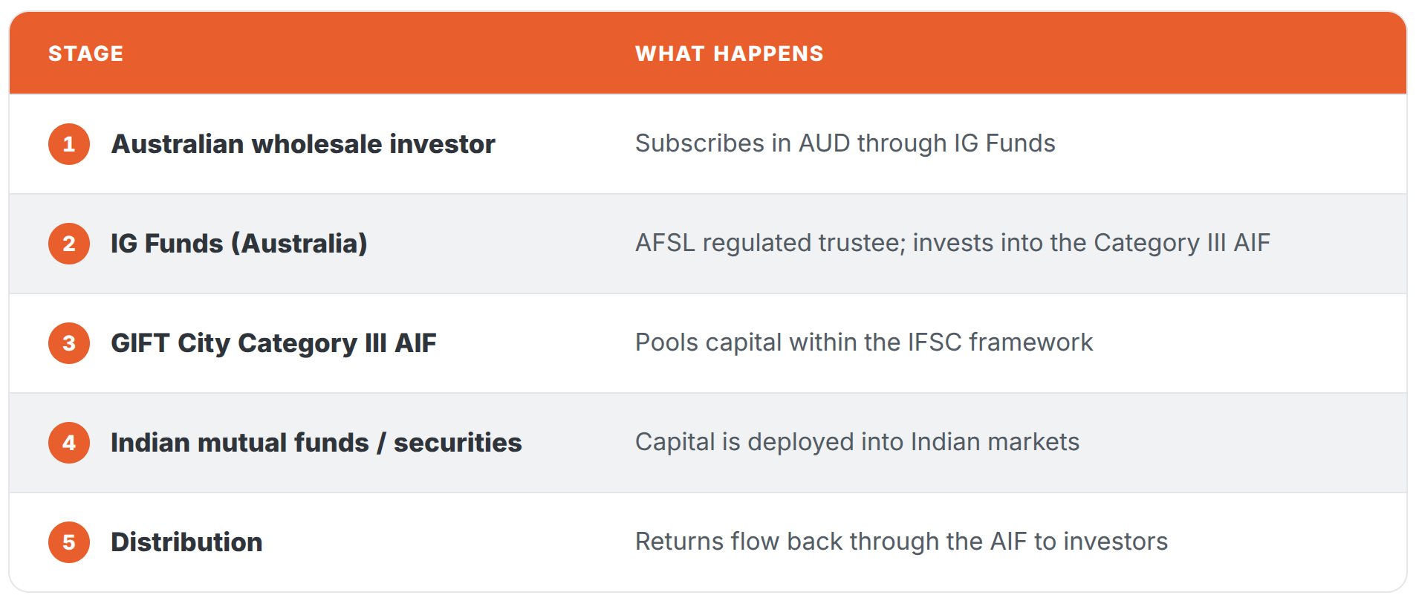1416x598 pixels.
Task: Click the word 'Category III AIF' in row two description
Action: coord(1182,243)
